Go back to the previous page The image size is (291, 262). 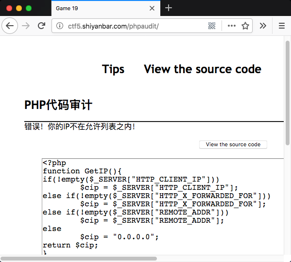[x=10, y=26]
